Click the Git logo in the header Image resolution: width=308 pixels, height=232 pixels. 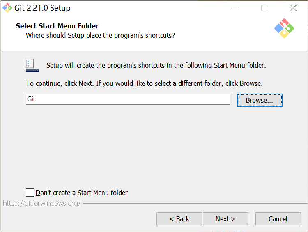(x=284, y=28)
